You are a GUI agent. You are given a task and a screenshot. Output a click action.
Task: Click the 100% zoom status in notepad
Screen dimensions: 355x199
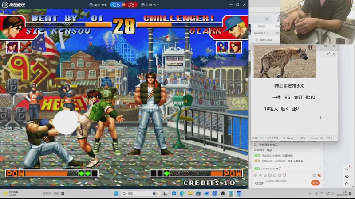tap(302, 138)
